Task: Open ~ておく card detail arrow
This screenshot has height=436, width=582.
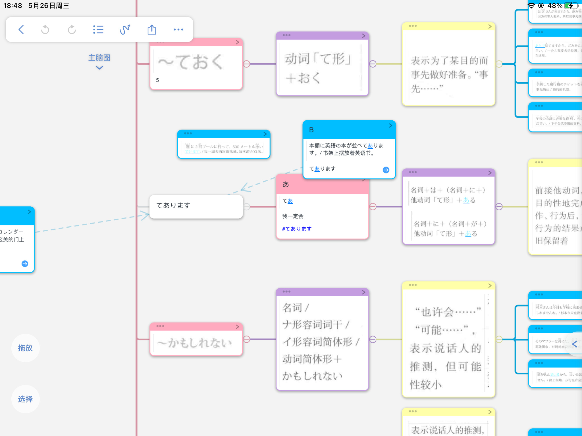Action: 237,42
